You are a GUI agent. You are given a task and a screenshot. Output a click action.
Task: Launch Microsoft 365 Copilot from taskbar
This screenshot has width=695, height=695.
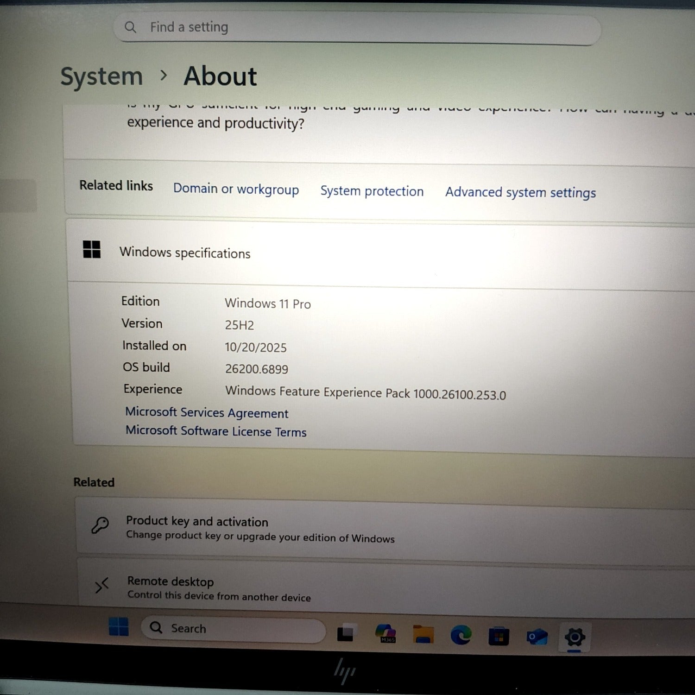(x=385, y=633)
